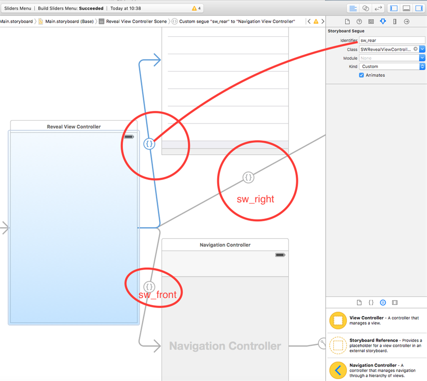Viewport: 427px width, 381px height.
Task: Open the Kind popup menu
Action: 392,66
